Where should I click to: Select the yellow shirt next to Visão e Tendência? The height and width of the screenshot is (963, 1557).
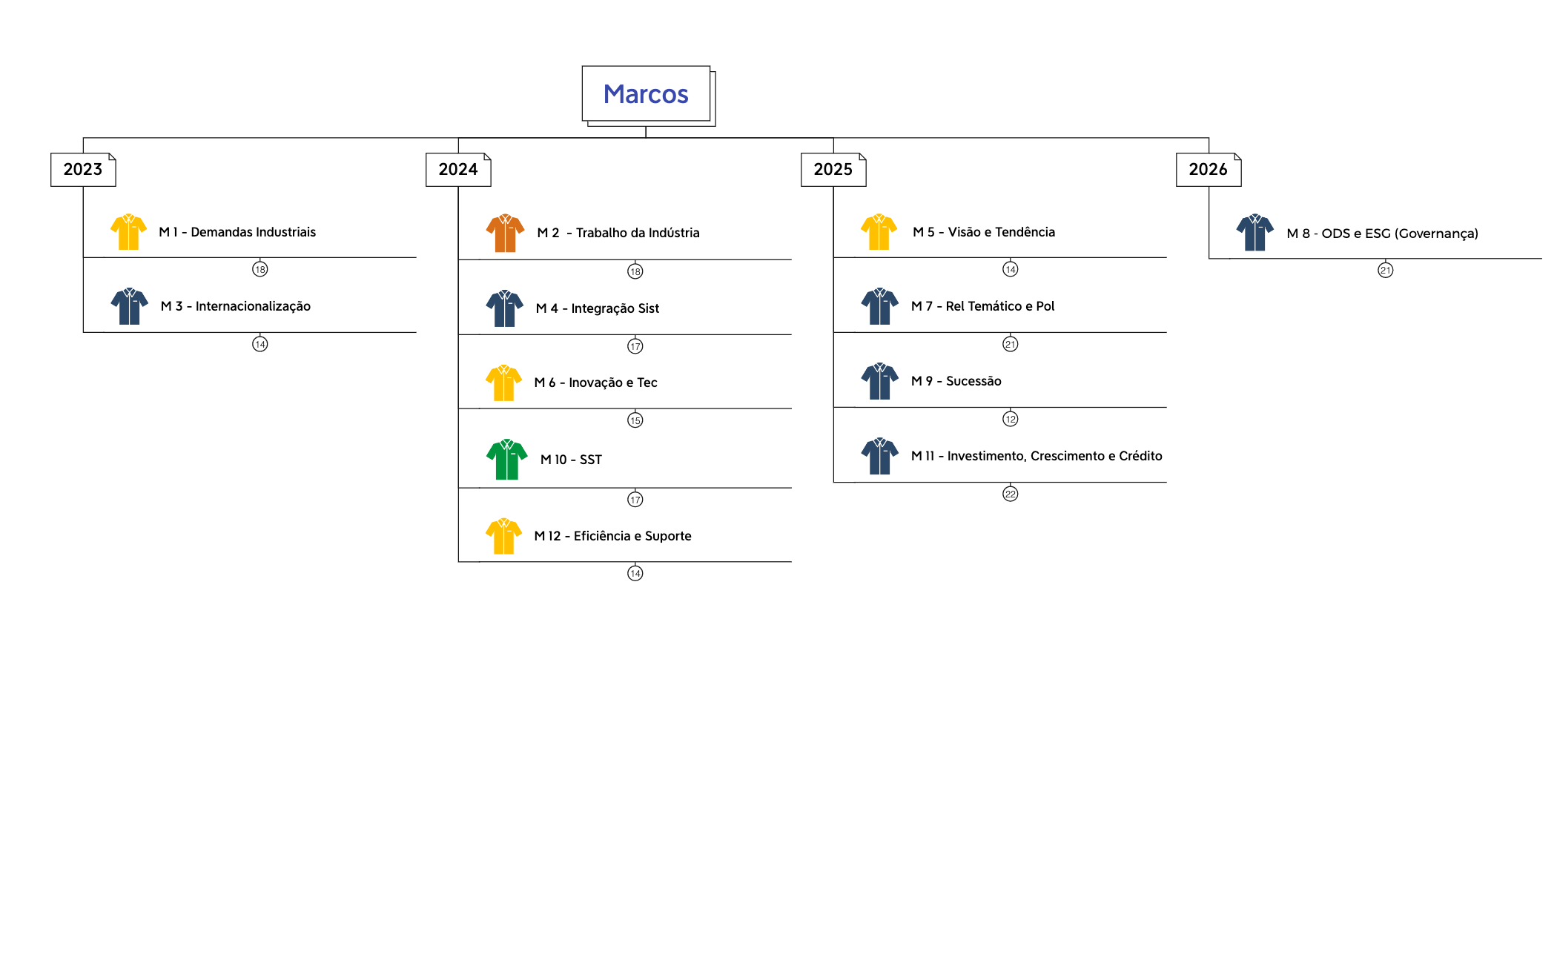(879, 232)
